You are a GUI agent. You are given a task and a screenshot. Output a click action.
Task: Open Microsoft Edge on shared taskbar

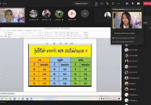[15, 99]
